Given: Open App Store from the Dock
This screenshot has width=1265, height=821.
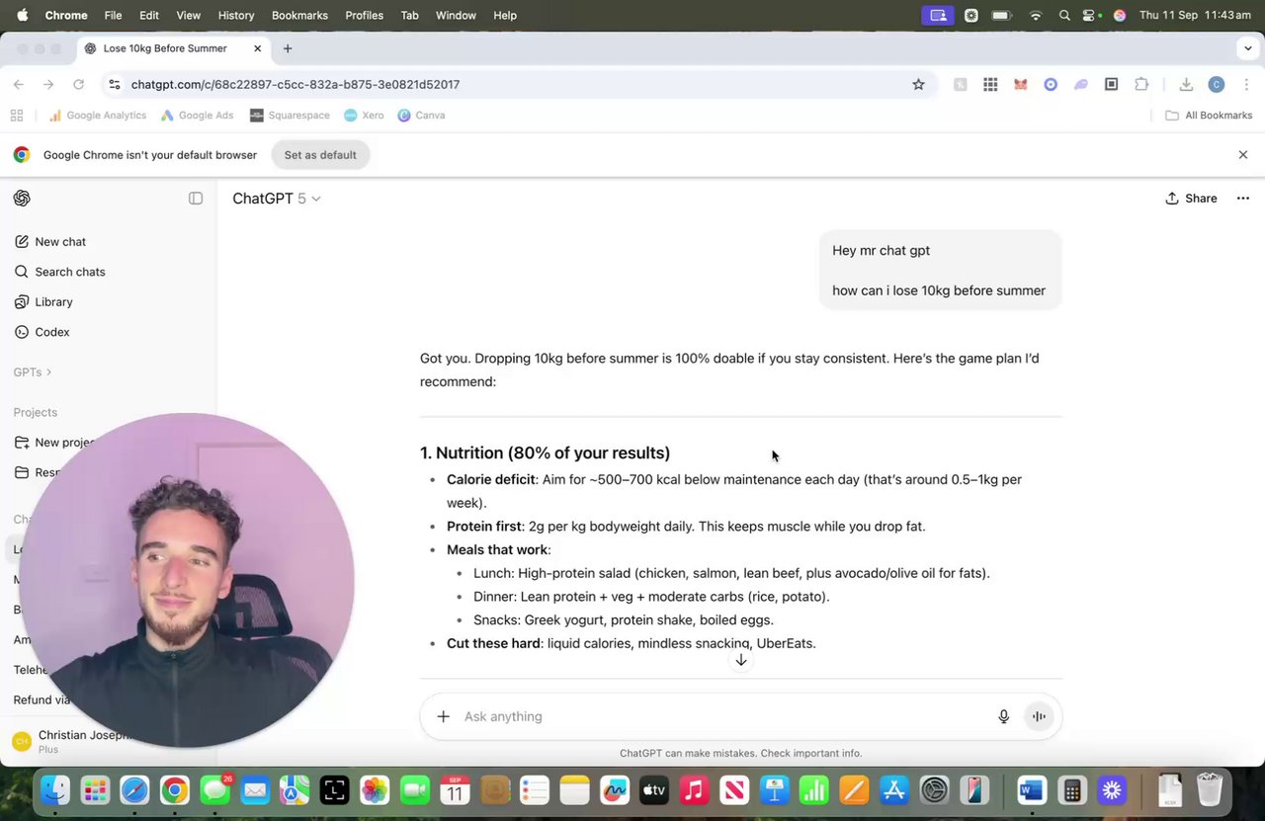Looking at the screenshot, I should point(893,790).
